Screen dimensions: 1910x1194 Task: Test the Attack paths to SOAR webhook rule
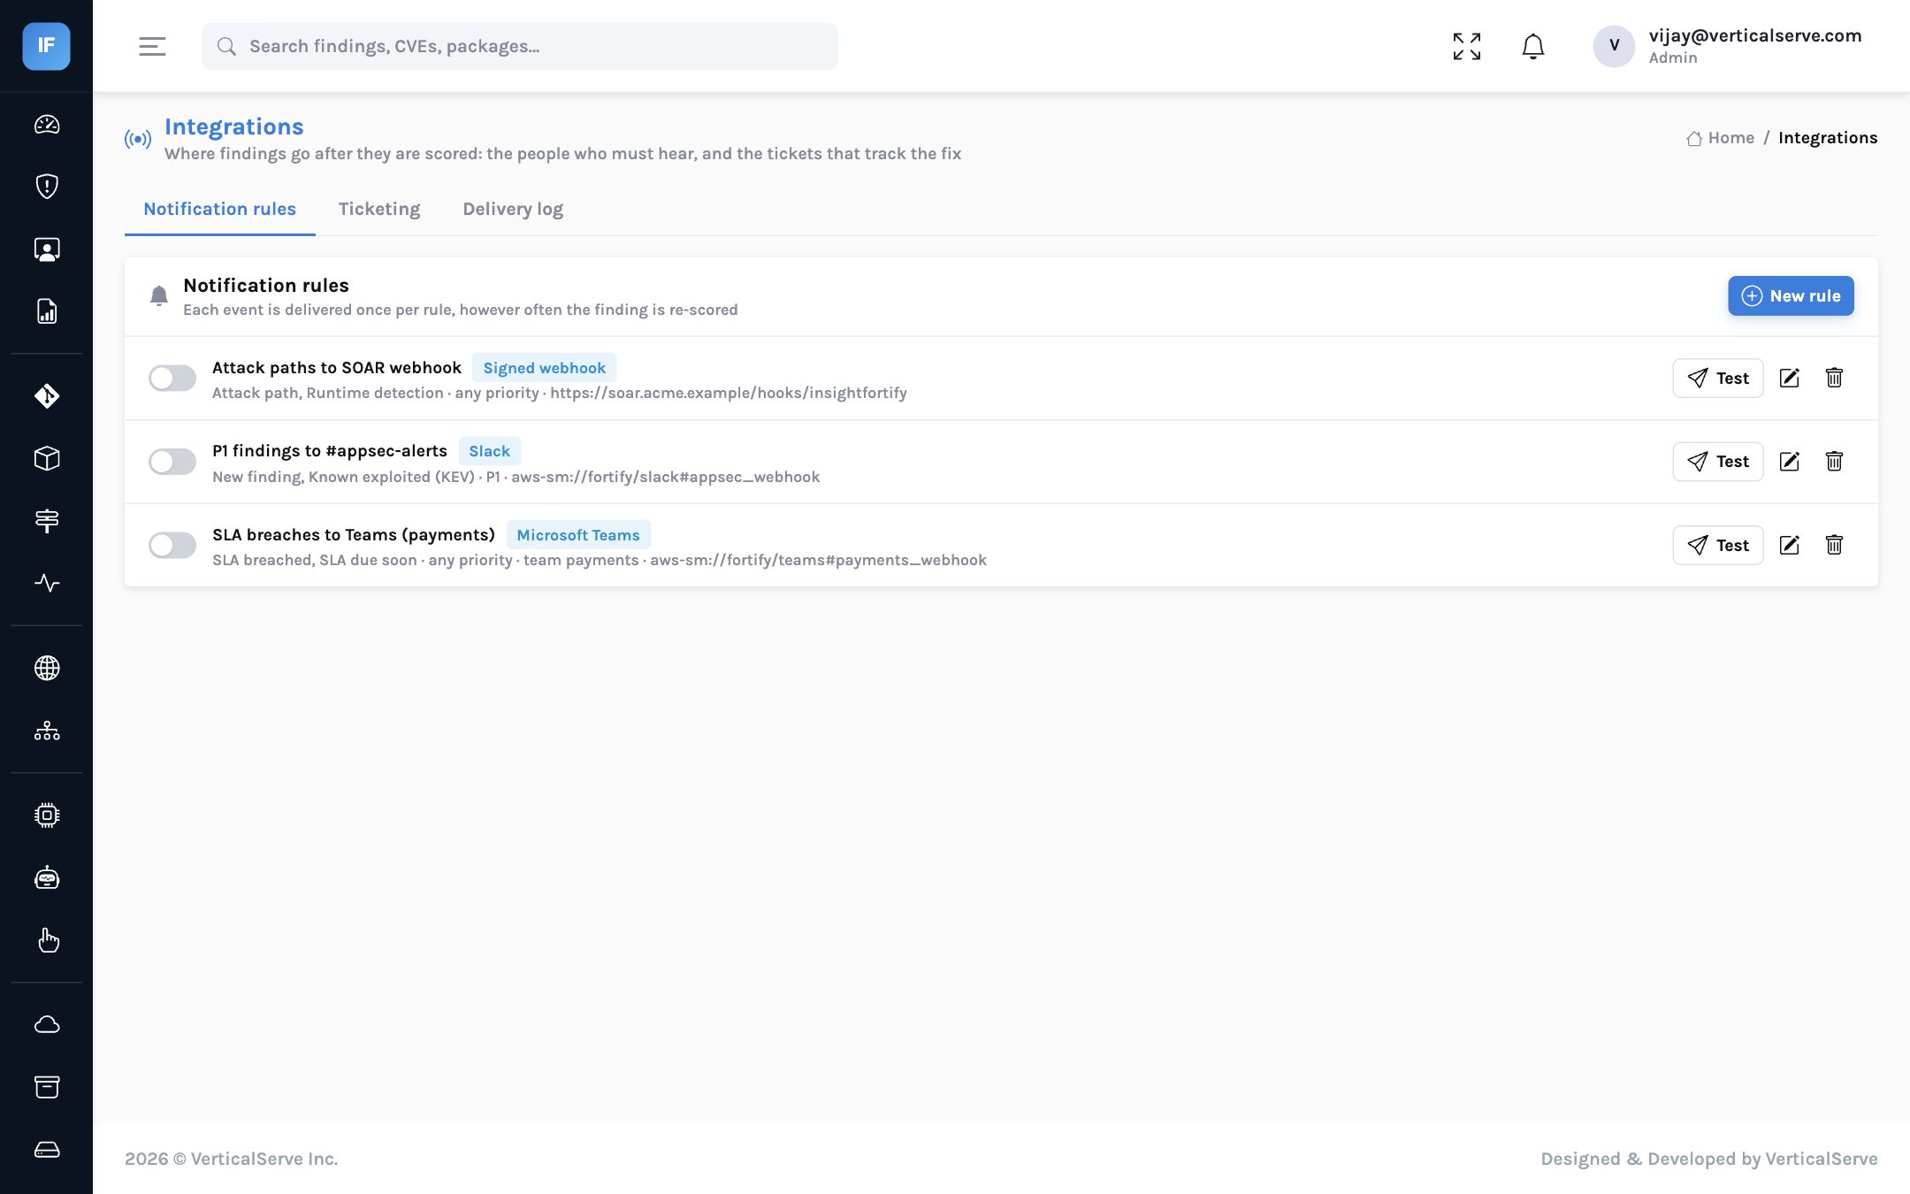tap(1718, 378)
